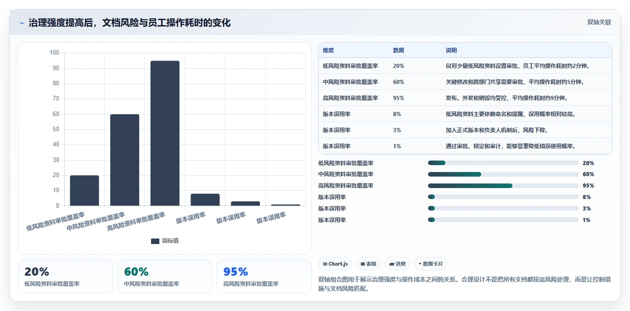Click the 进度 tag chip
This screenshot has height=311, width=630.
pyautogui.click(x=397, y=264)
